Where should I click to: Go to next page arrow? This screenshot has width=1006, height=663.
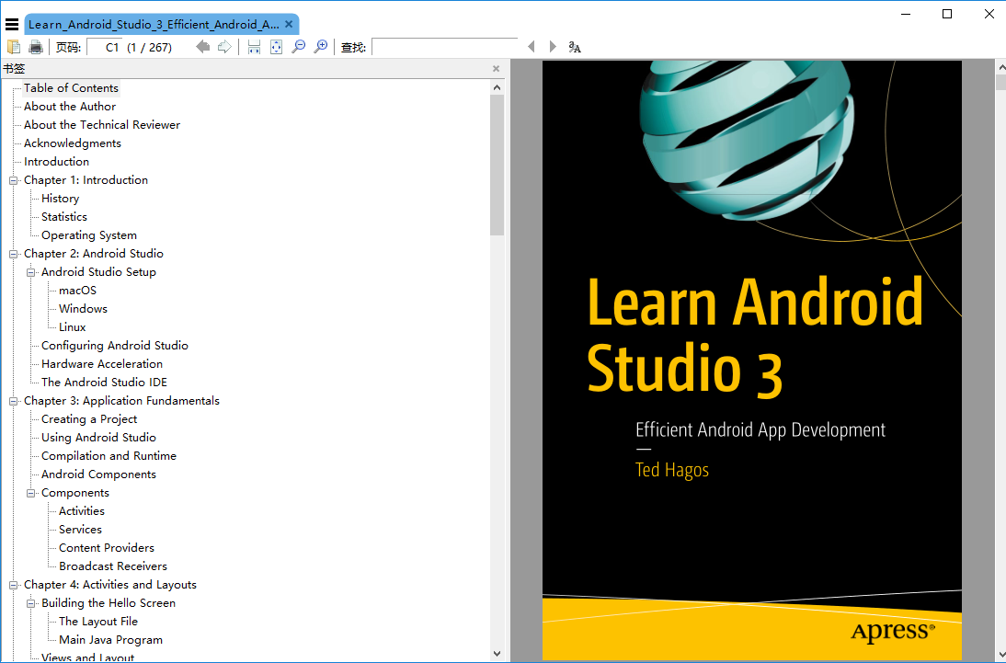224,47
